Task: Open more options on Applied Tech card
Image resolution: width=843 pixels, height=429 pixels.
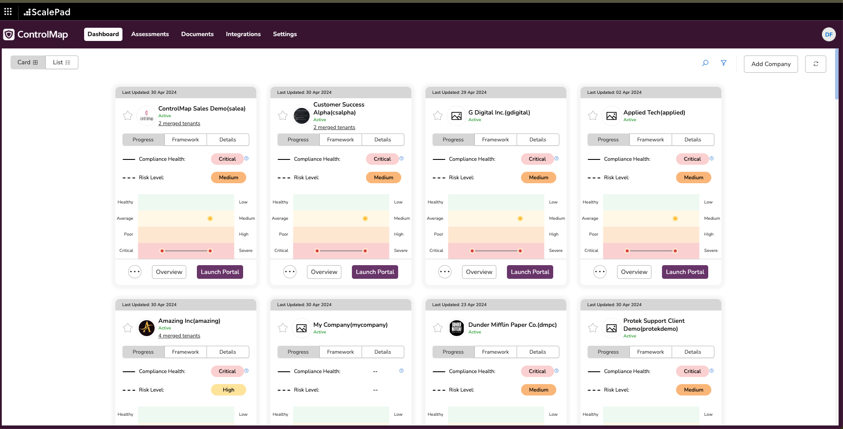Action: click(x=600, y=272)
